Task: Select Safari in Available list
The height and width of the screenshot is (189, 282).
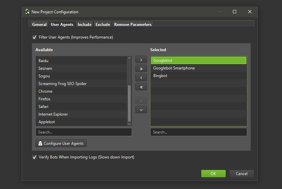Action: tap(82, 107)
